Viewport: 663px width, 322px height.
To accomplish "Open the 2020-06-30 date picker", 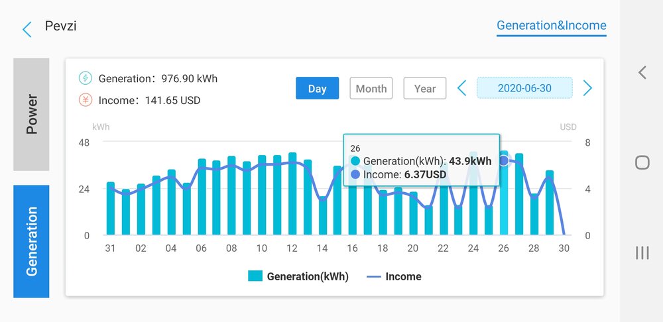I will [524, 88].
